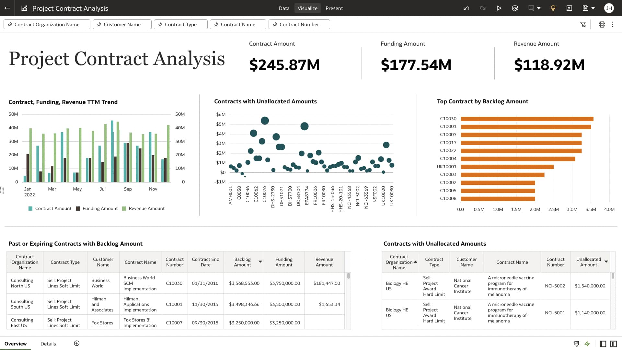Click the Run/Preview play icon
Image resolution: width=622 pixels, height=350 pixels.
(499, 8)
